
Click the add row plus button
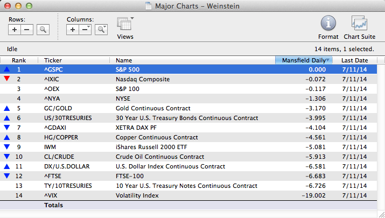pyautogui.click(x=15, y=30)
